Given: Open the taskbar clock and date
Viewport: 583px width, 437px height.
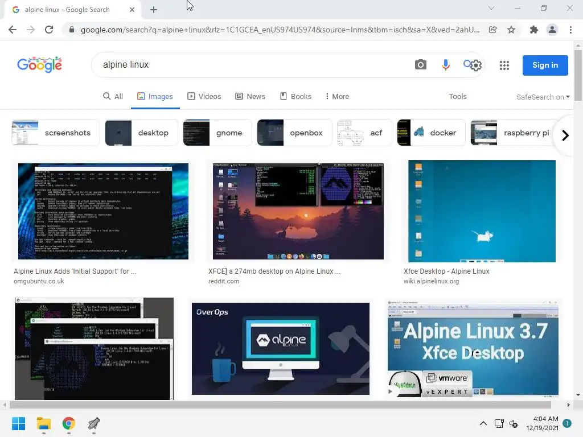Looking at the screenshot, I should point(542,423).
